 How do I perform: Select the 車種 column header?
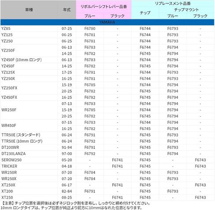[29, 10]
